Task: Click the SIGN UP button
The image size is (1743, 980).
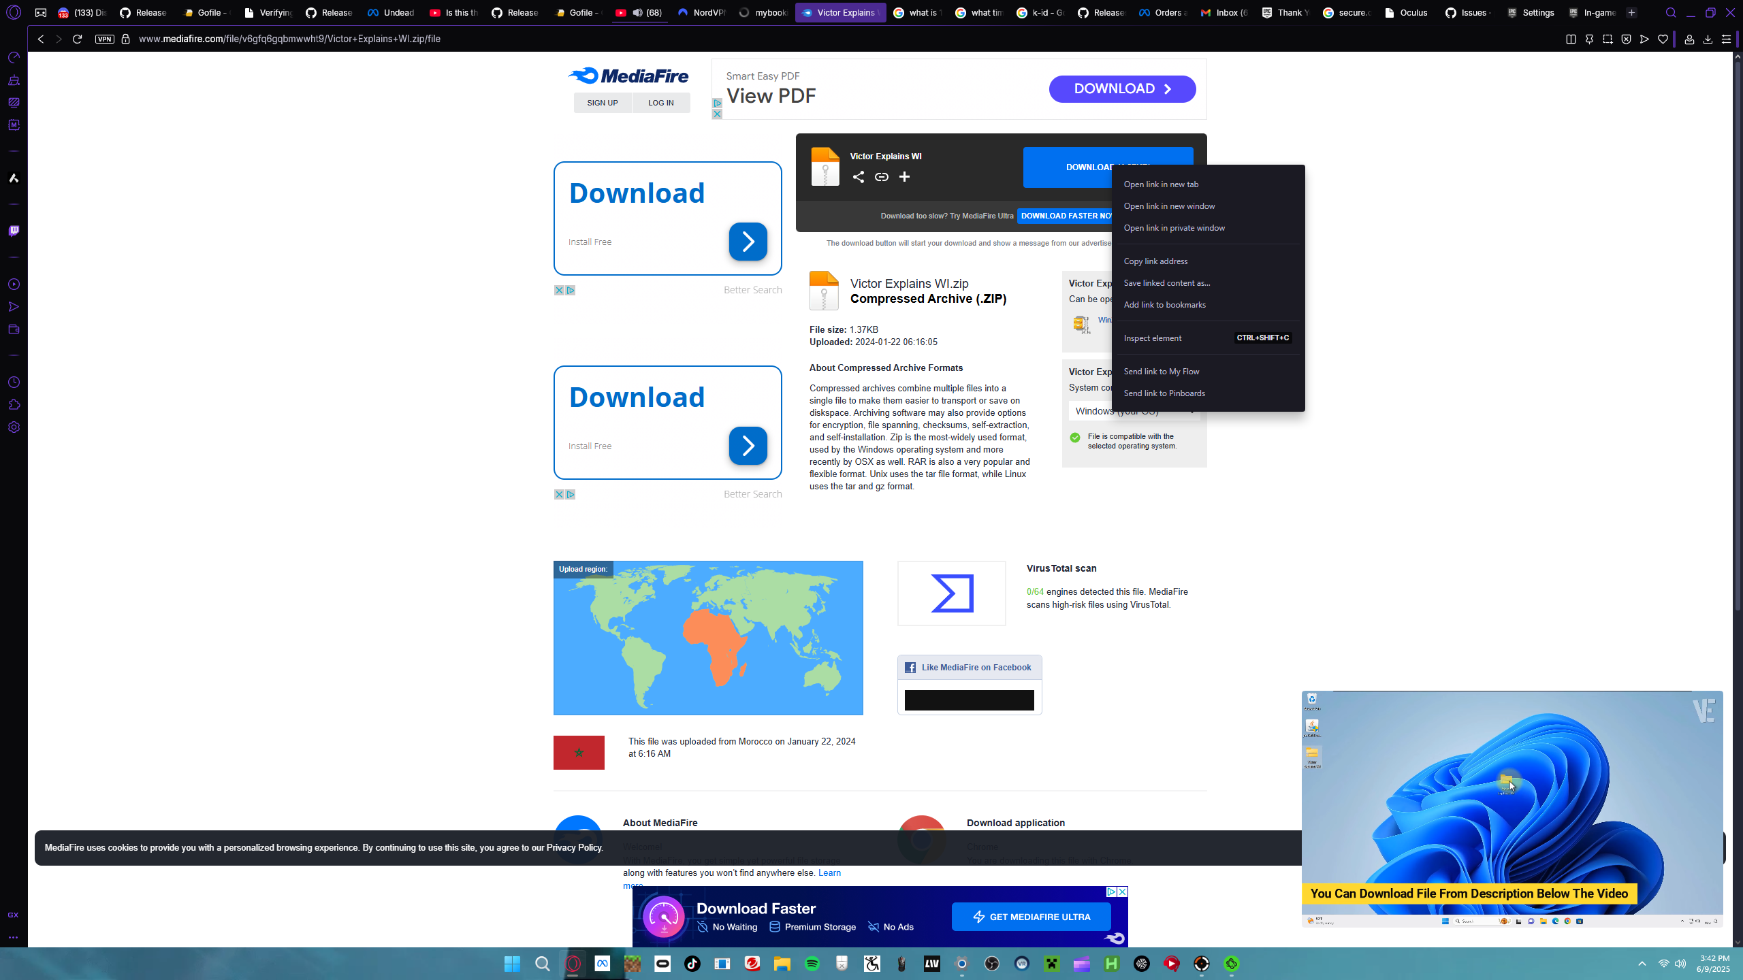Action: coord(603,103)
